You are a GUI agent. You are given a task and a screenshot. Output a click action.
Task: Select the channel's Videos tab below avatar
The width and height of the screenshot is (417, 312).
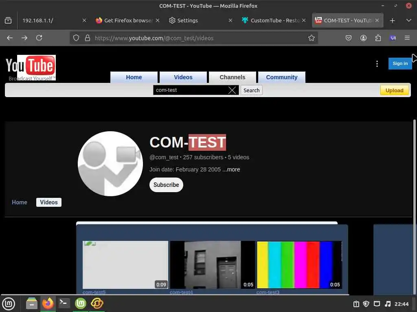(x=49, y=202)
